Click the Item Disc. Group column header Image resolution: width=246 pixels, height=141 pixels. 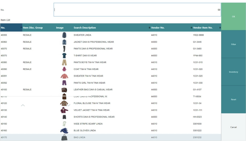coord(33,28)
